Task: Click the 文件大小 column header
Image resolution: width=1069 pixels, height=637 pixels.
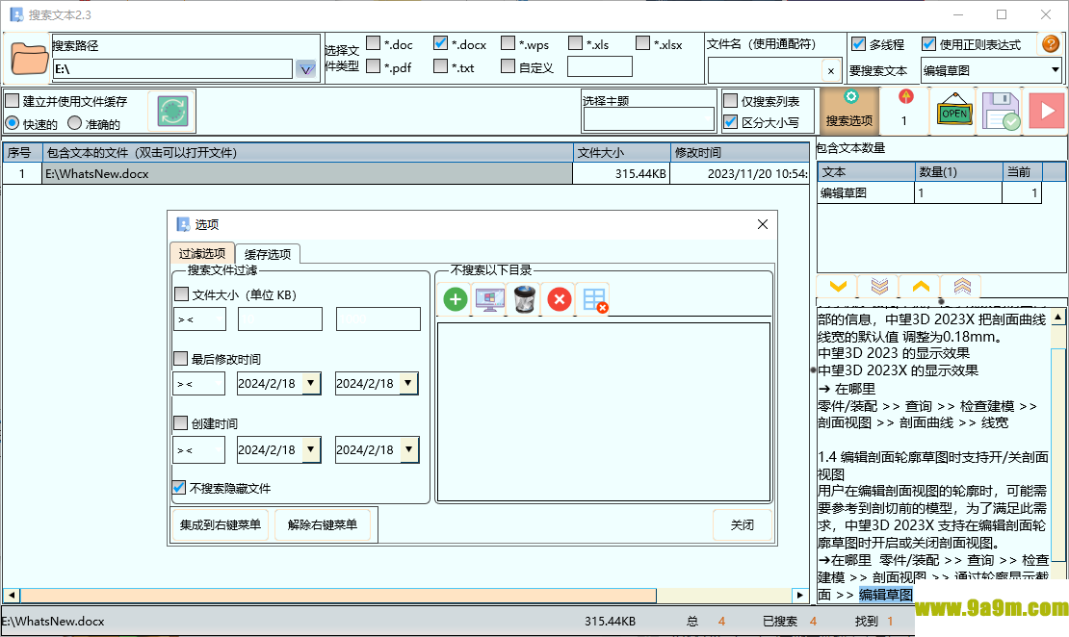Action: pos(621,153)
